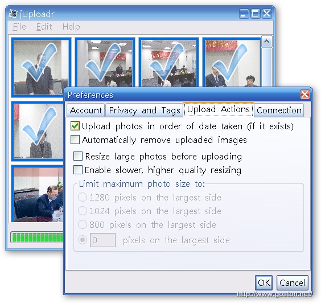Click the green upload progress bar

[x=37, y=238]
